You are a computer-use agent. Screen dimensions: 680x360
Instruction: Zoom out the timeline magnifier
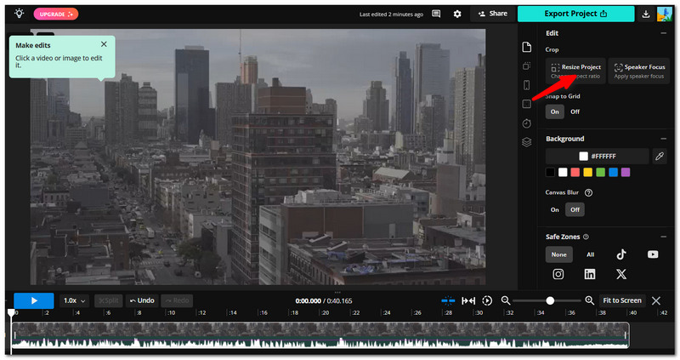point(506,300)
